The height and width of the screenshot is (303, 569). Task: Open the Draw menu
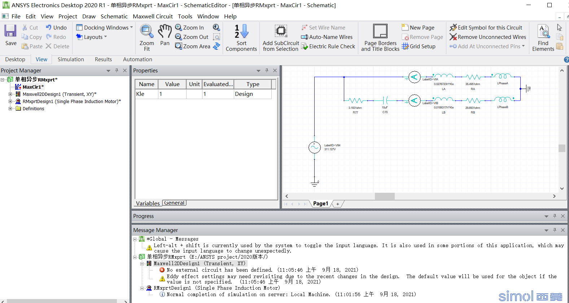coord(89,16)
